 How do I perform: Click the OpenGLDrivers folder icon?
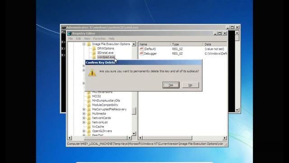89,131
